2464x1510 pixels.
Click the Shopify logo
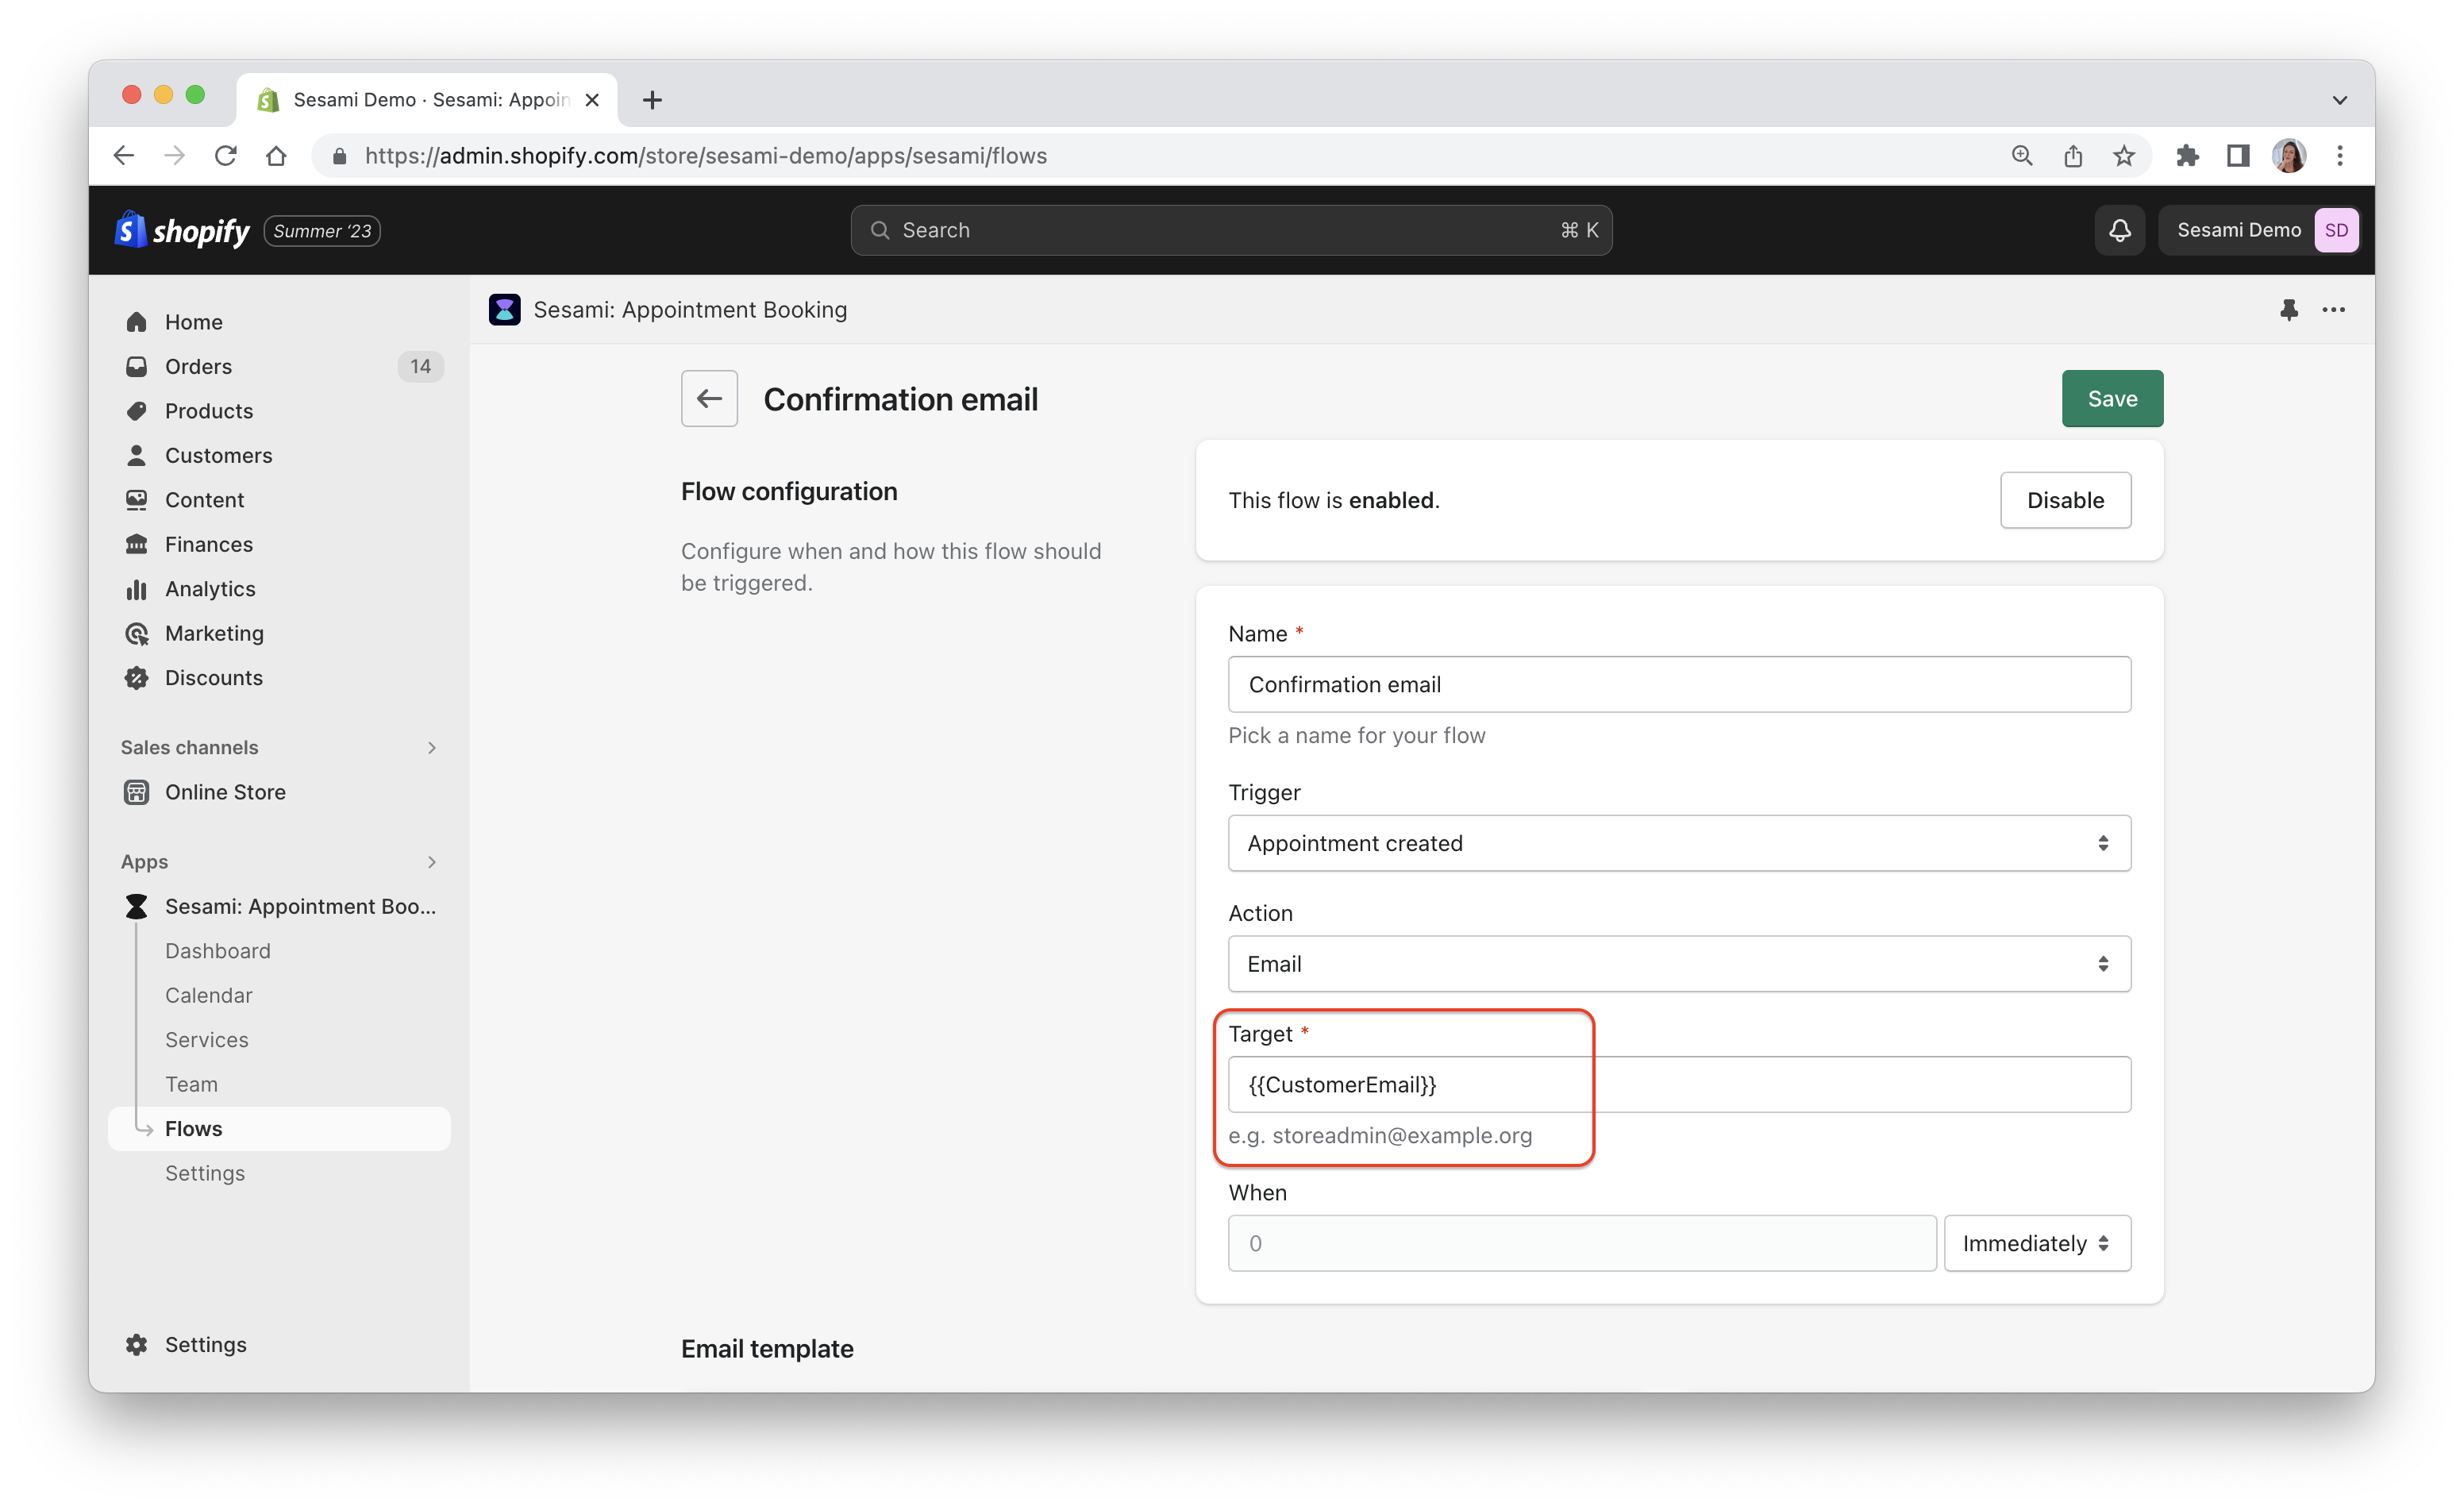[x=182, y=230]
